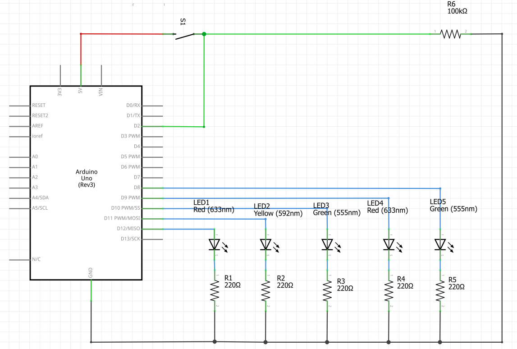Click the VIN pin label

101,92
